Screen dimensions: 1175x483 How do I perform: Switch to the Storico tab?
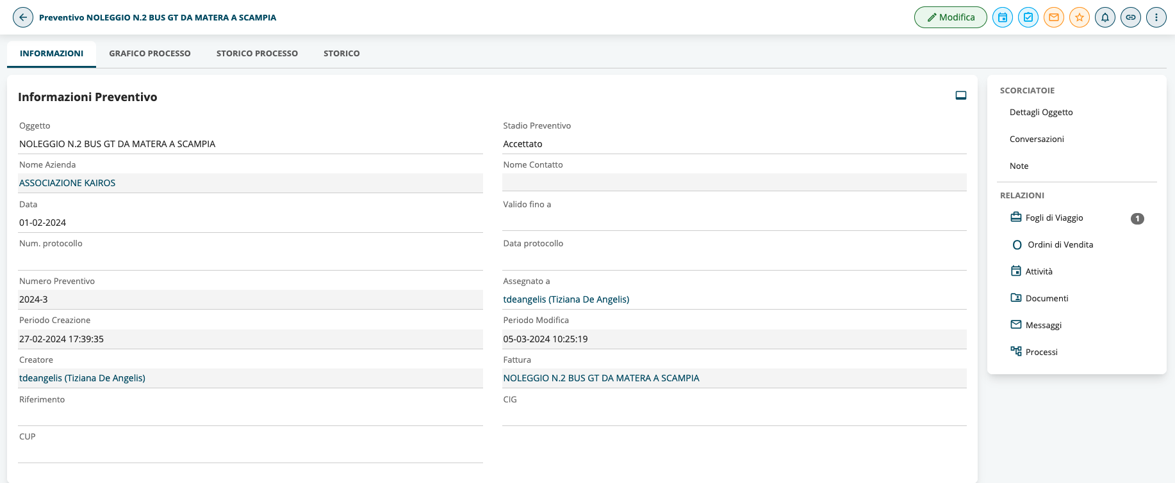click(x=341, y=54)
